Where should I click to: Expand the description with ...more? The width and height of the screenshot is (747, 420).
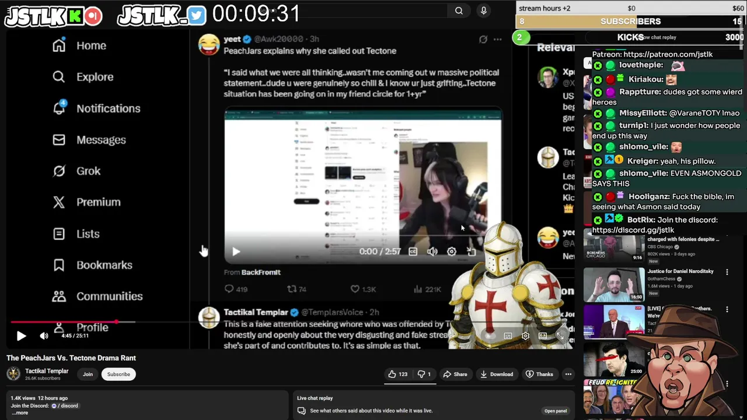pos(20,413)
